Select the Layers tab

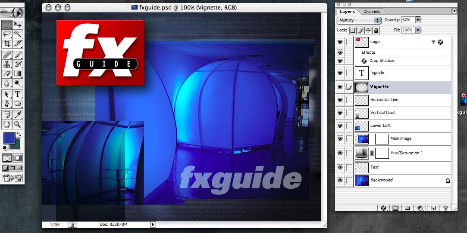(347, 12)
